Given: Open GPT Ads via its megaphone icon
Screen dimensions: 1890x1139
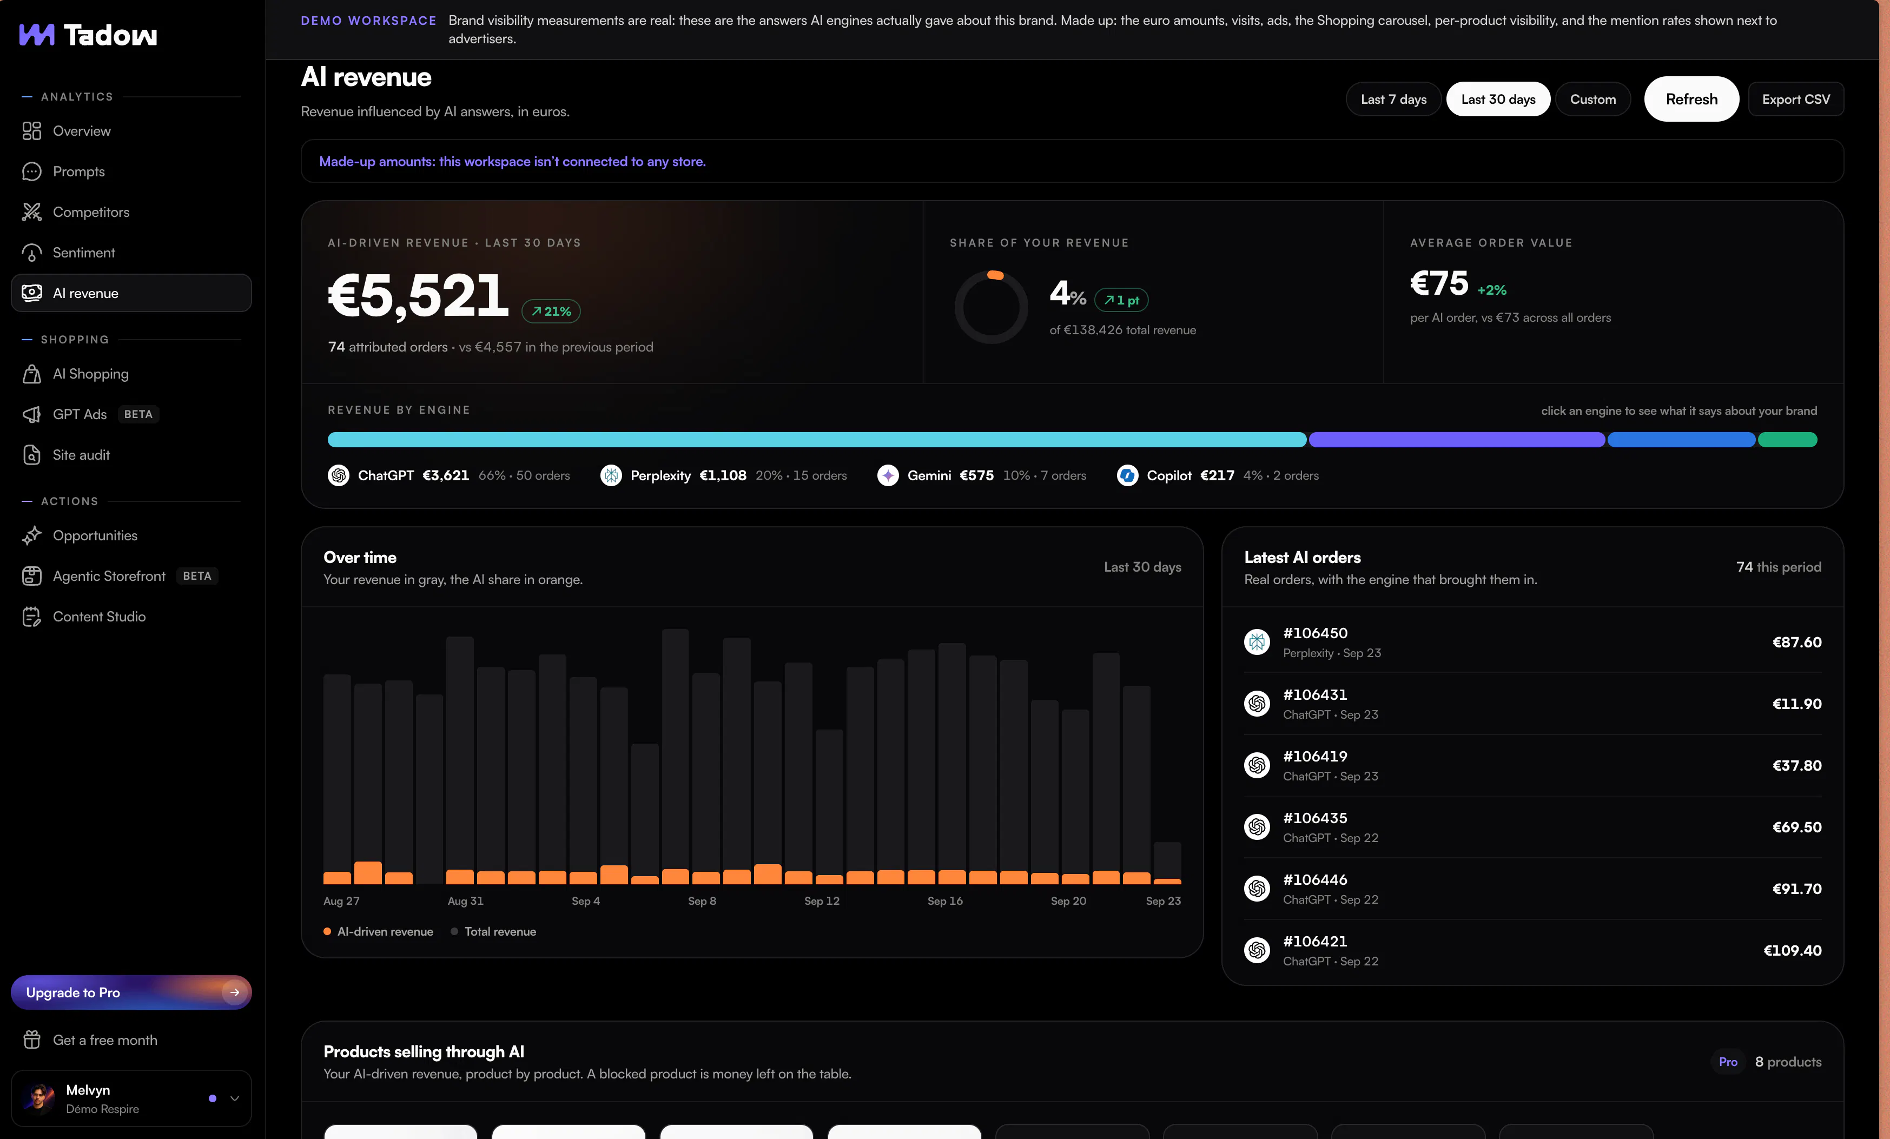Looking at the screenshot, I should click(31, 414).
